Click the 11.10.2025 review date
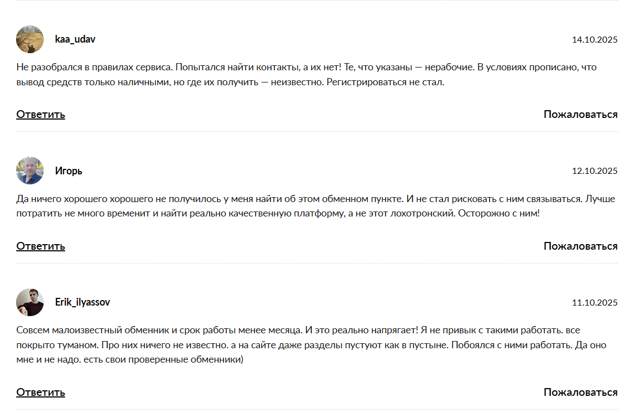This screenshot has height=413, width=634. pyautogui.click(x=595, y=303)
